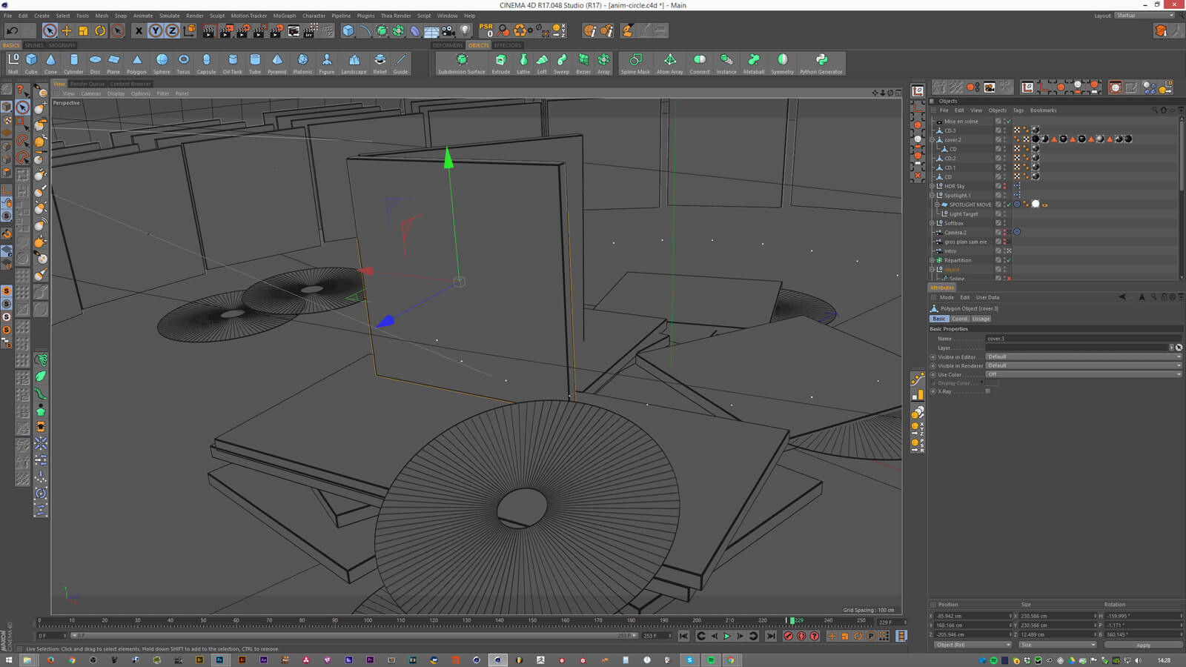The width and height of the screenshot is (1186, 667).
Task: Add a Sphere primitive
Action: [x=162, y=64]
